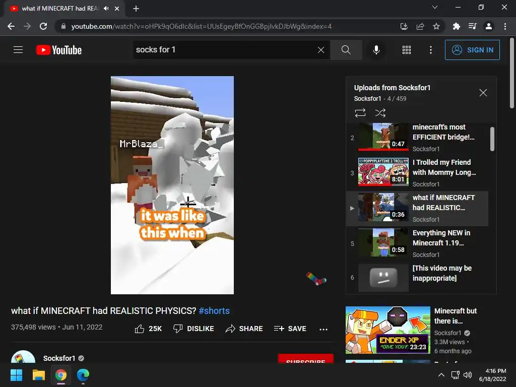View site information lock icon
Viewport: 516px width, 387px height.
click(63, 26)
